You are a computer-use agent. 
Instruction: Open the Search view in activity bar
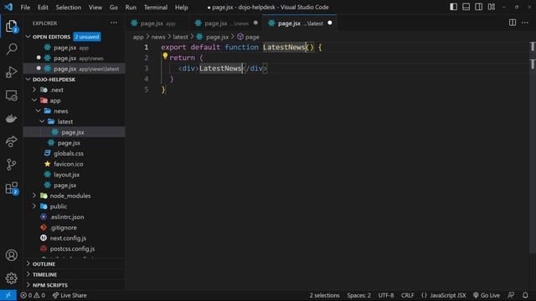click(11, 48)
